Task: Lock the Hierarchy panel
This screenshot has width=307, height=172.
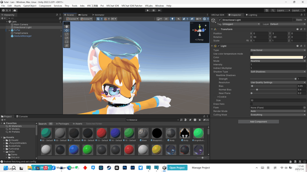Action: (x=57, y=15)
